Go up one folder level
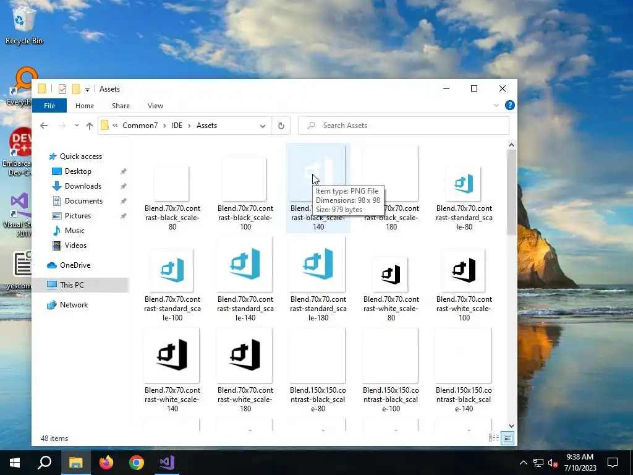Viewport: 633px width, 475px height. (90, 126)
